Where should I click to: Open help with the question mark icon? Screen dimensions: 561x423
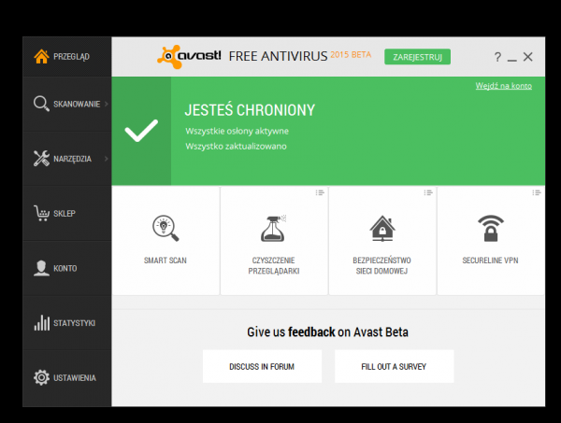click(497, 57)
